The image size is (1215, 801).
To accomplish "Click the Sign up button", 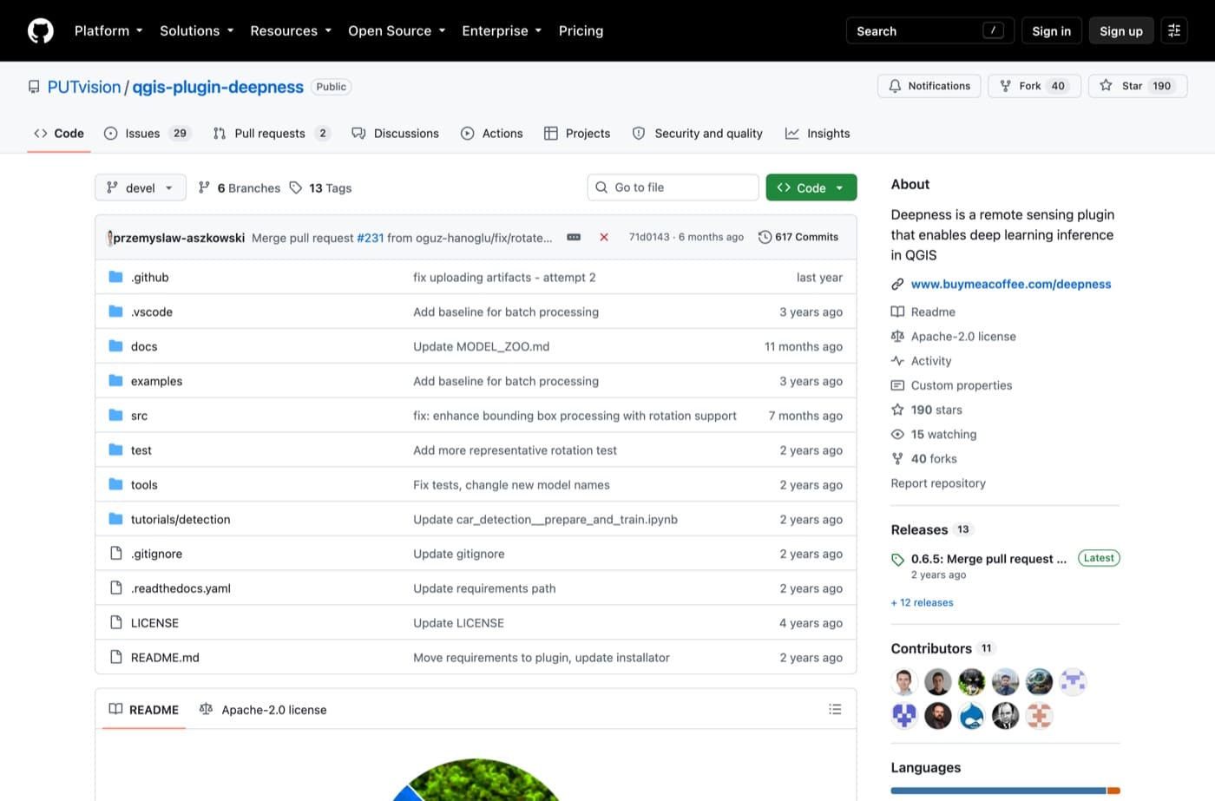I will coord(1121,30).
